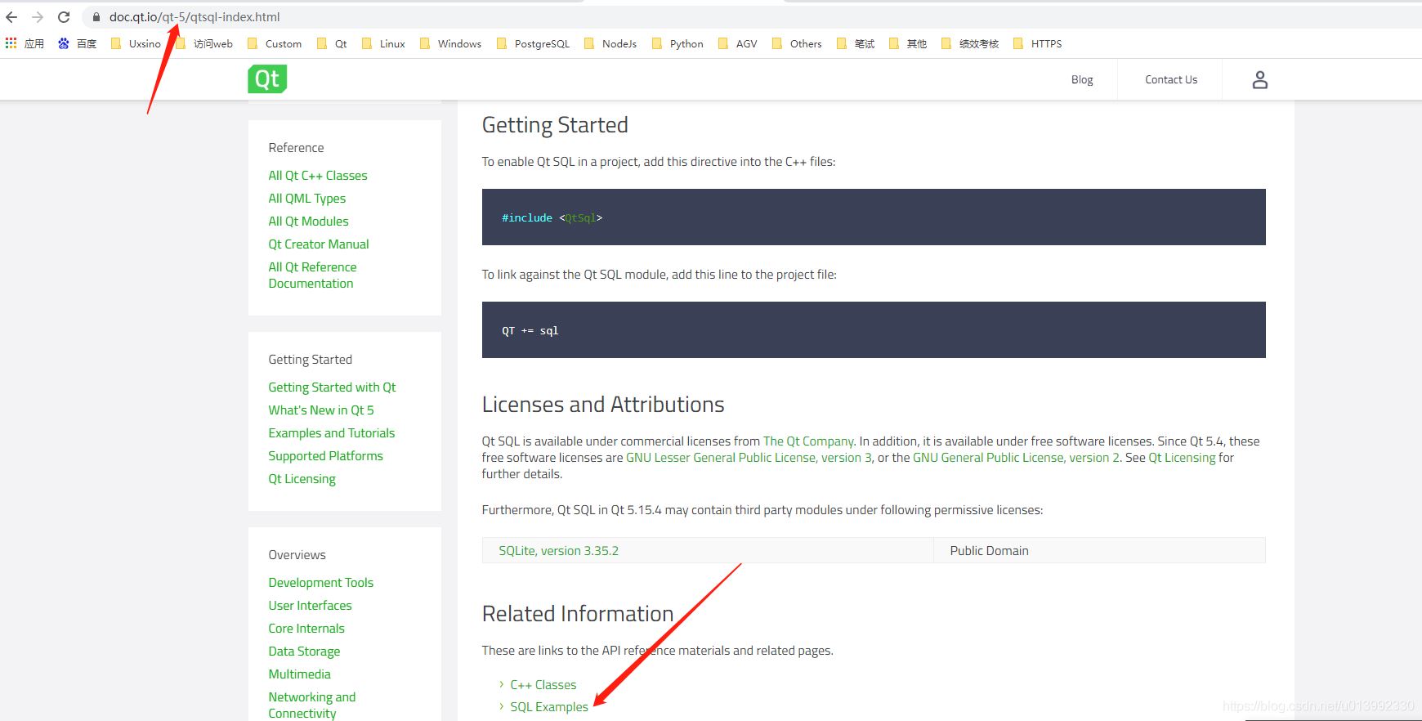Click the browser back arrow
Screen dimensions: 1422x721
click(11, 16)
